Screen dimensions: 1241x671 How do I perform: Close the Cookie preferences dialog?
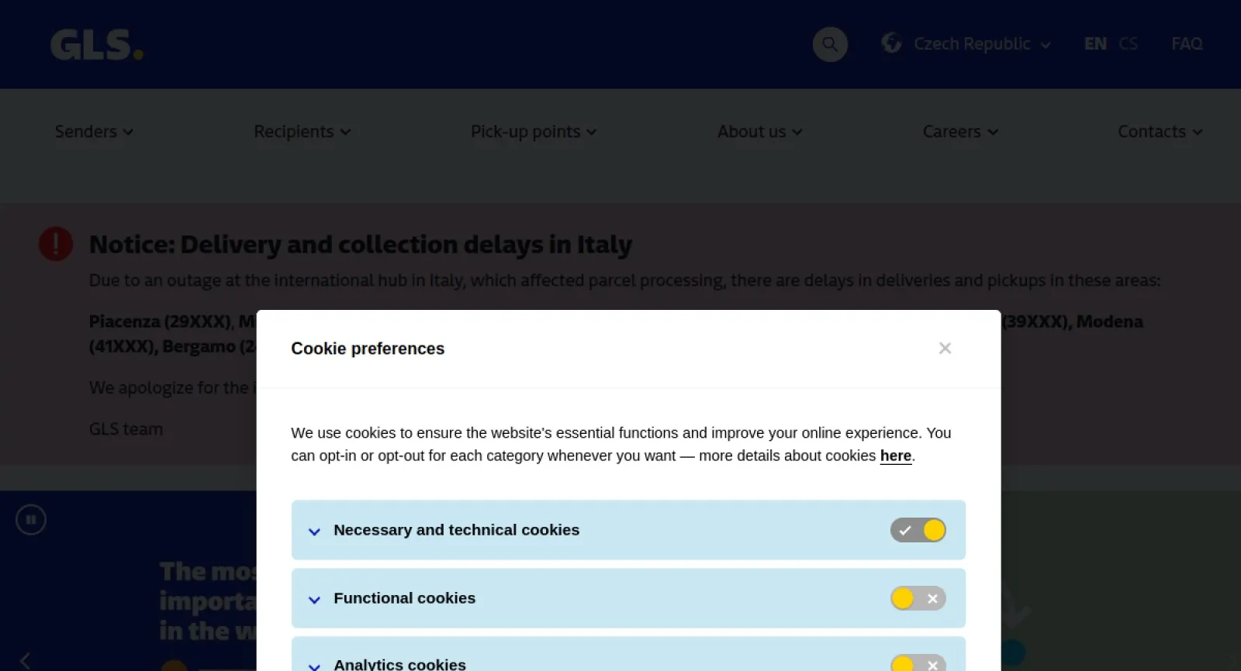tap(945, 349)
